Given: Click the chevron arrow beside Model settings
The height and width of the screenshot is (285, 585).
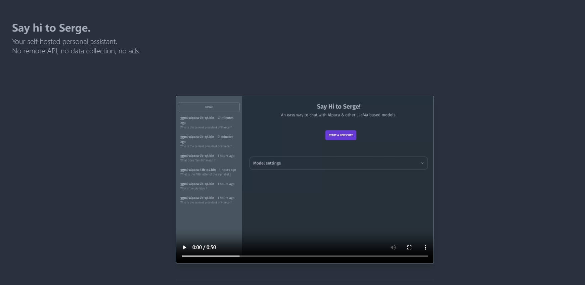Looking at the screenshot, I should click(422, 163).
